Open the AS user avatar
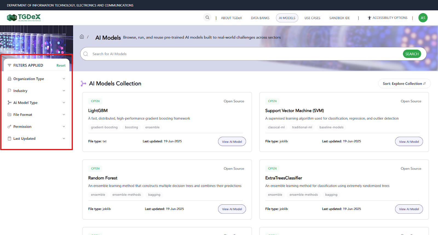Viewport: 438px width, 235px height. pyautogui.click(x=423, y=18)
